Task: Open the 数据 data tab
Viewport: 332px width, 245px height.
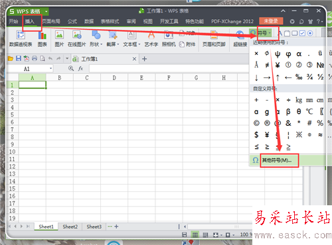Action: [x=89, y=21]
